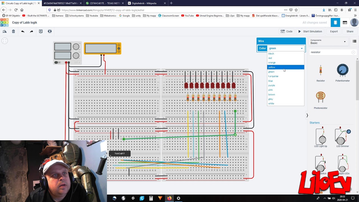Open the ClassroomScreen bookmark
The width and height of the screenshot is (359, 202).
pos(168,16)
